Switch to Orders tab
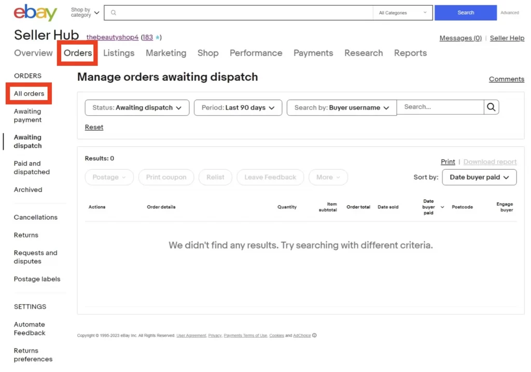531x372 pixels. 78,53
